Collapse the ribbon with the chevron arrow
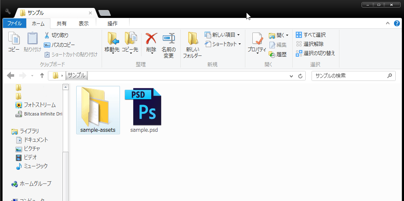404x201 pixels. [388, 23]
